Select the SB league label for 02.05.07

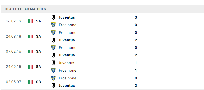(38, 82)
